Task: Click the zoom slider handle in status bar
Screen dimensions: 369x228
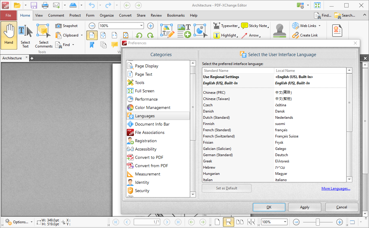Action: 318,222
